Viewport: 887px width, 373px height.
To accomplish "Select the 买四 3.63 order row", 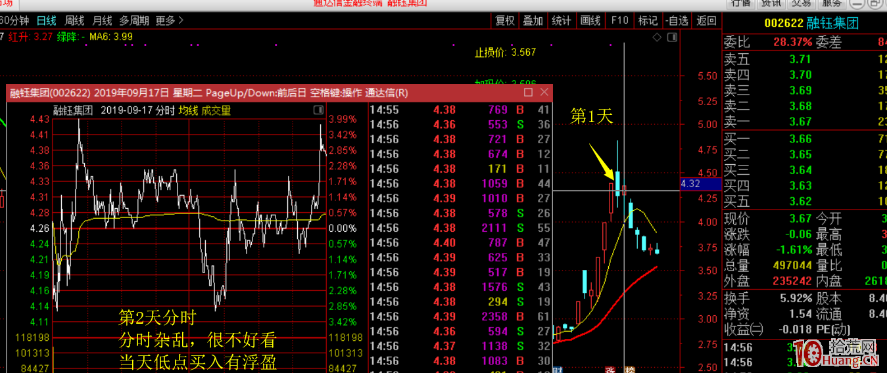I will point(805,186).
